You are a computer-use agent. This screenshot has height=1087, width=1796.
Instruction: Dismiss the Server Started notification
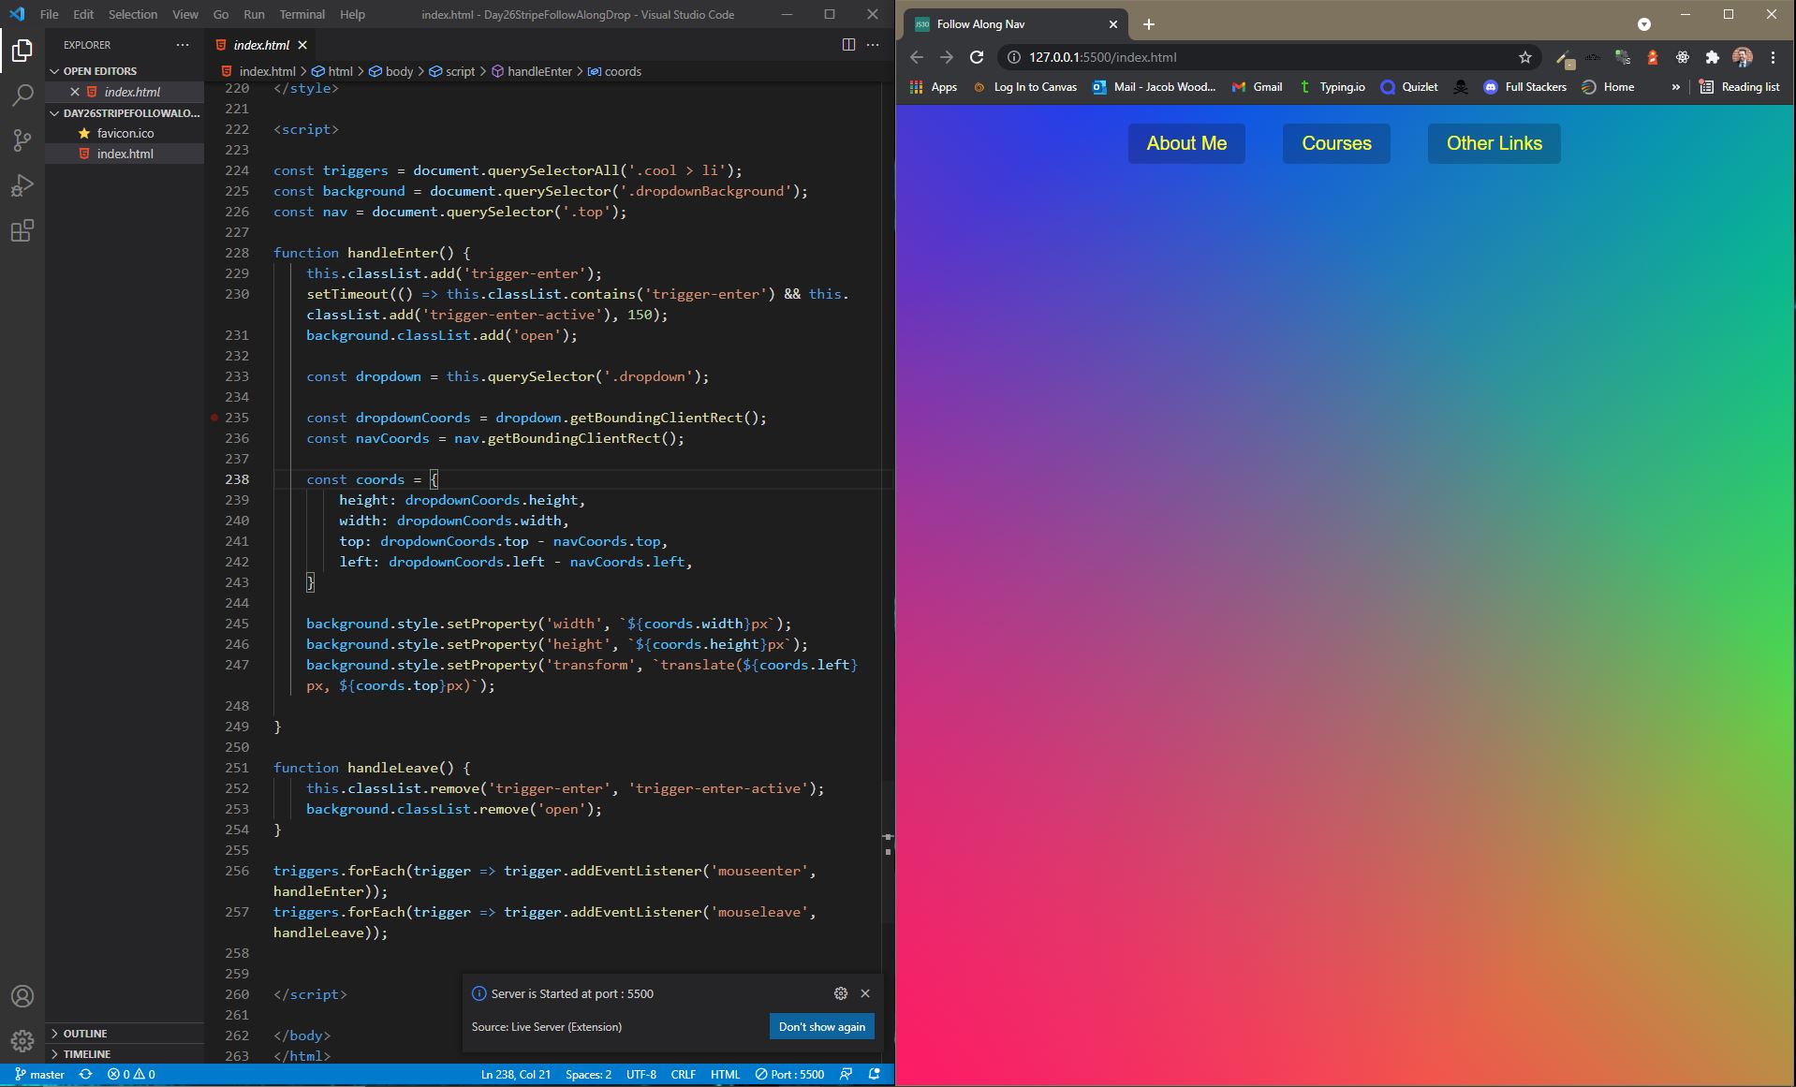tap(865, 993)
